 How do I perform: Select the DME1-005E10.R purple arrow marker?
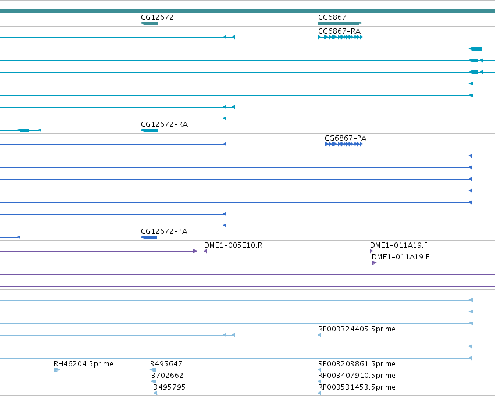205,251
